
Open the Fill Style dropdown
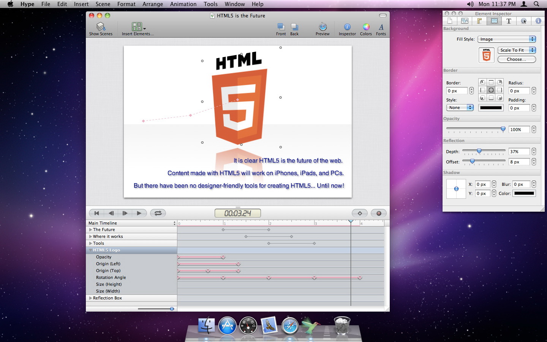coord(506,39)
